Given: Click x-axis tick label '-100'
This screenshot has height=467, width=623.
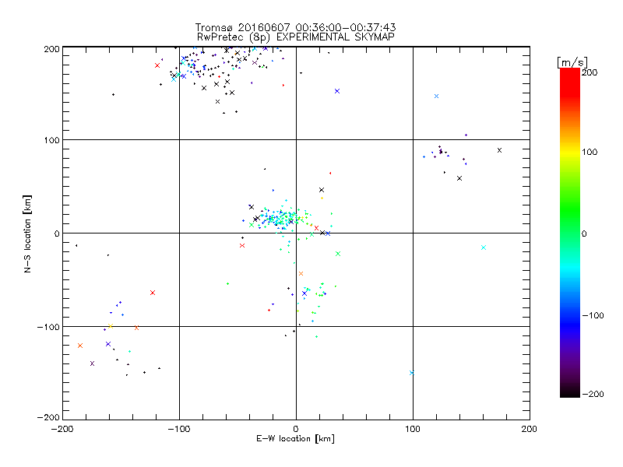Looking at the screenshot, I should 179,429.
